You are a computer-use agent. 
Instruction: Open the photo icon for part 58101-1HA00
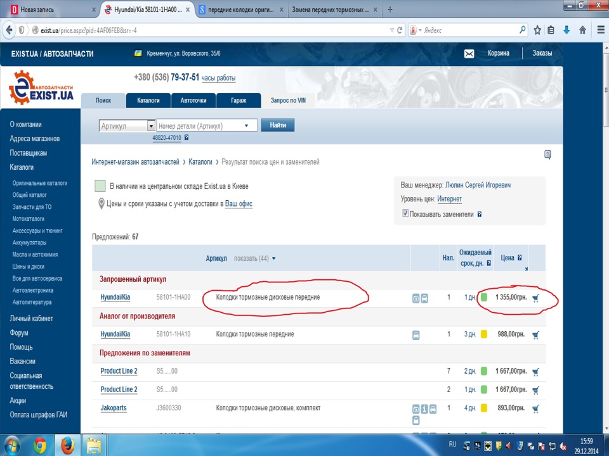(x=416, y=298)
